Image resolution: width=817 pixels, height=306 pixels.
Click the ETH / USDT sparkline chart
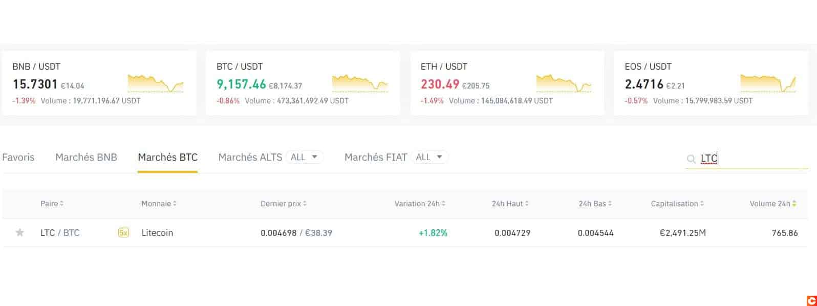564,83
